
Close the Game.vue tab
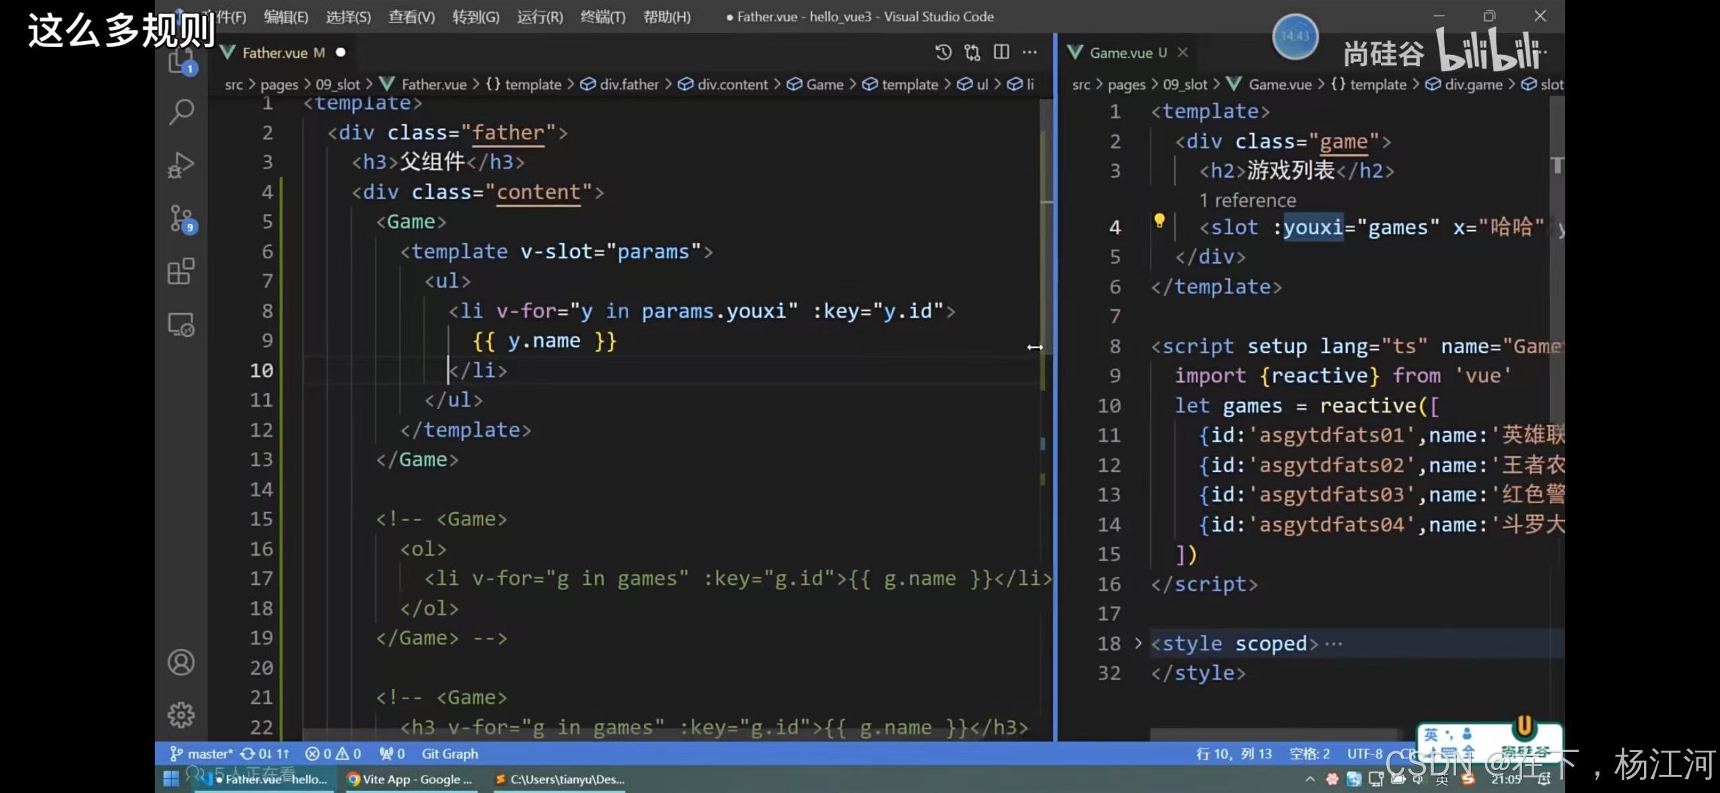(1183, 52)
